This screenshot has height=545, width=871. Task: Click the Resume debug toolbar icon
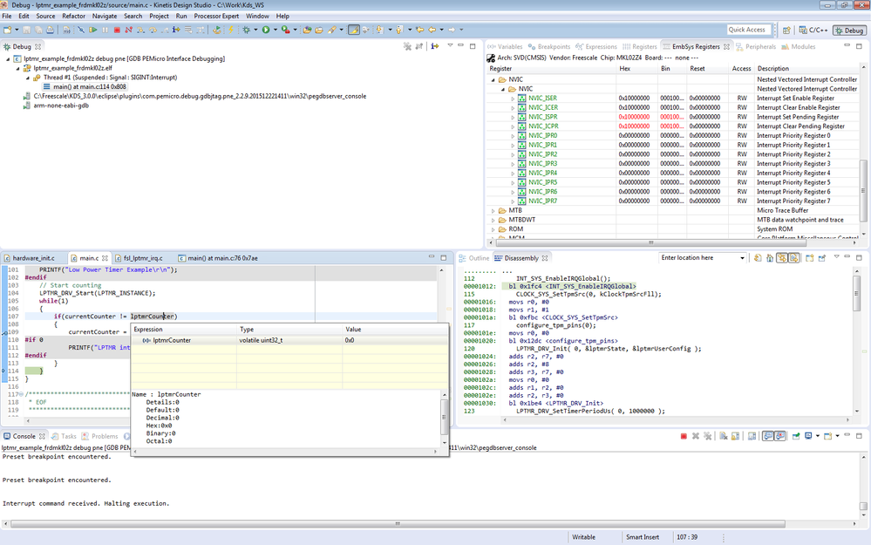click(x=92, y=30)
